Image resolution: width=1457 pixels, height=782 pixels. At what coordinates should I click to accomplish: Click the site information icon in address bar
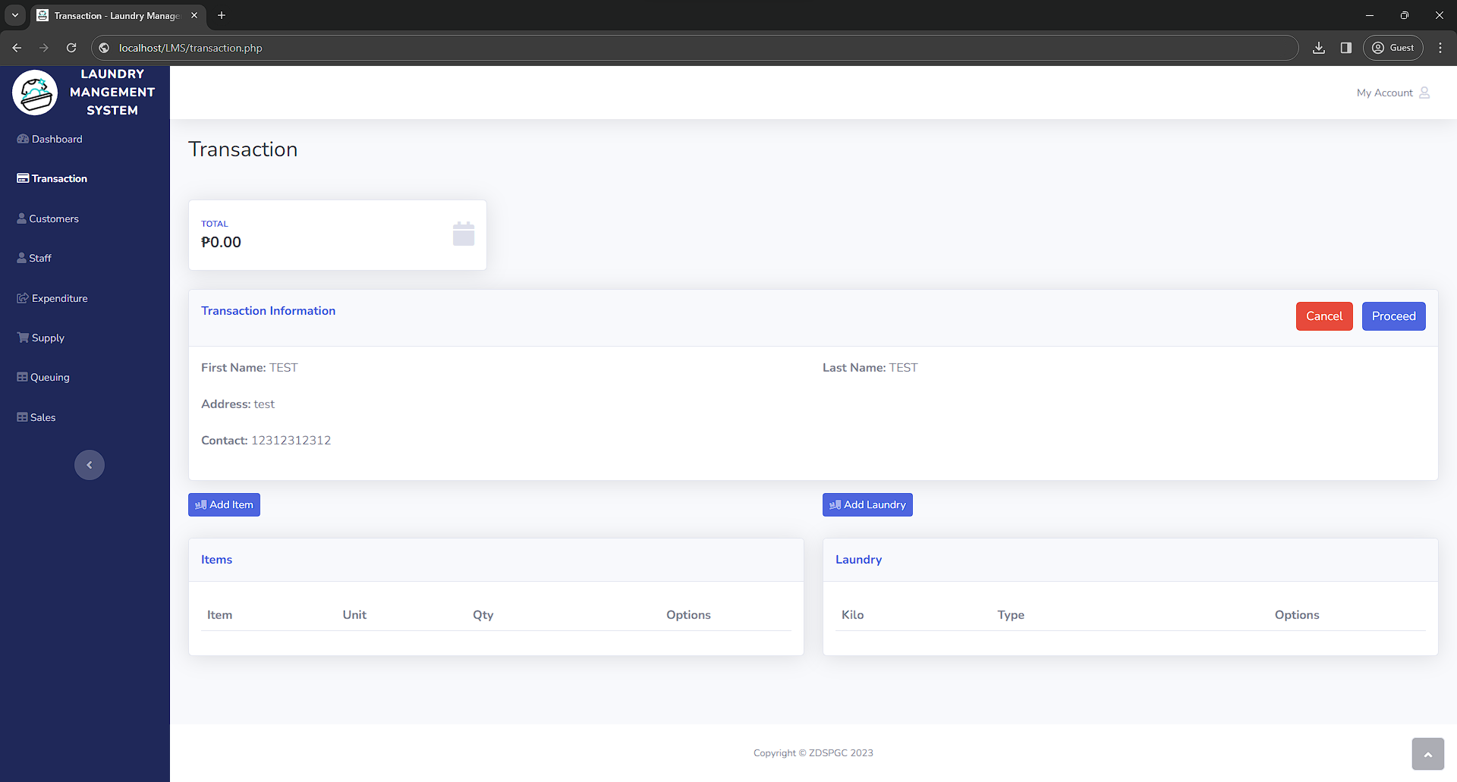[x=105, y=48]
